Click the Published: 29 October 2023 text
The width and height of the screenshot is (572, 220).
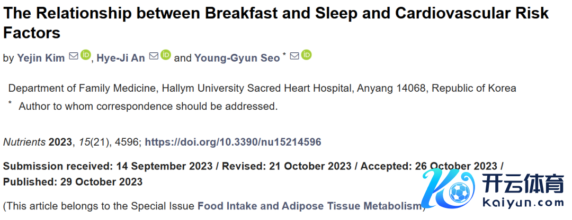coord(73,182)
